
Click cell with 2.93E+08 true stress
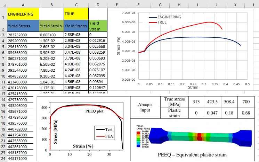[76, 41]
